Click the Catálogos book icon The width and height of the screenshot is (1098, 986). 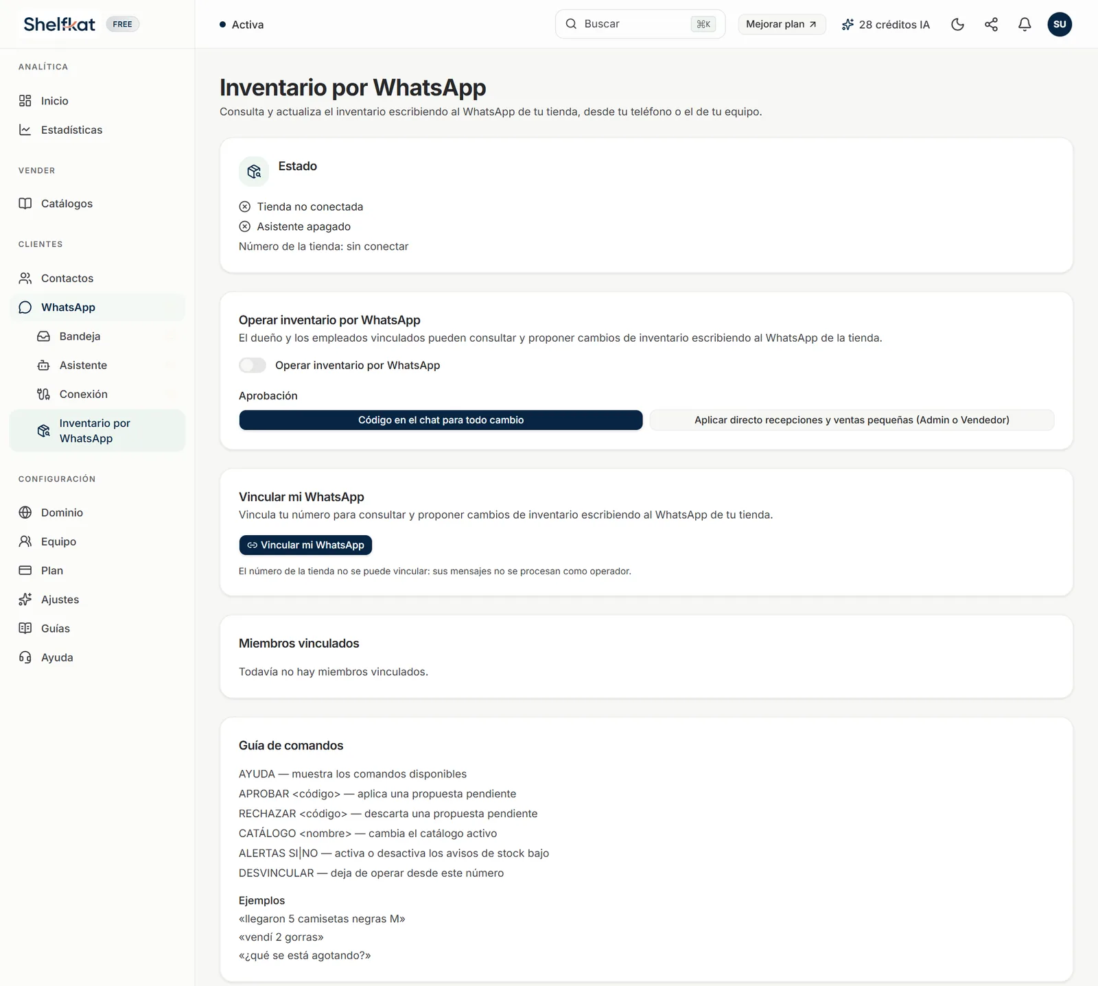click(25, 203)
